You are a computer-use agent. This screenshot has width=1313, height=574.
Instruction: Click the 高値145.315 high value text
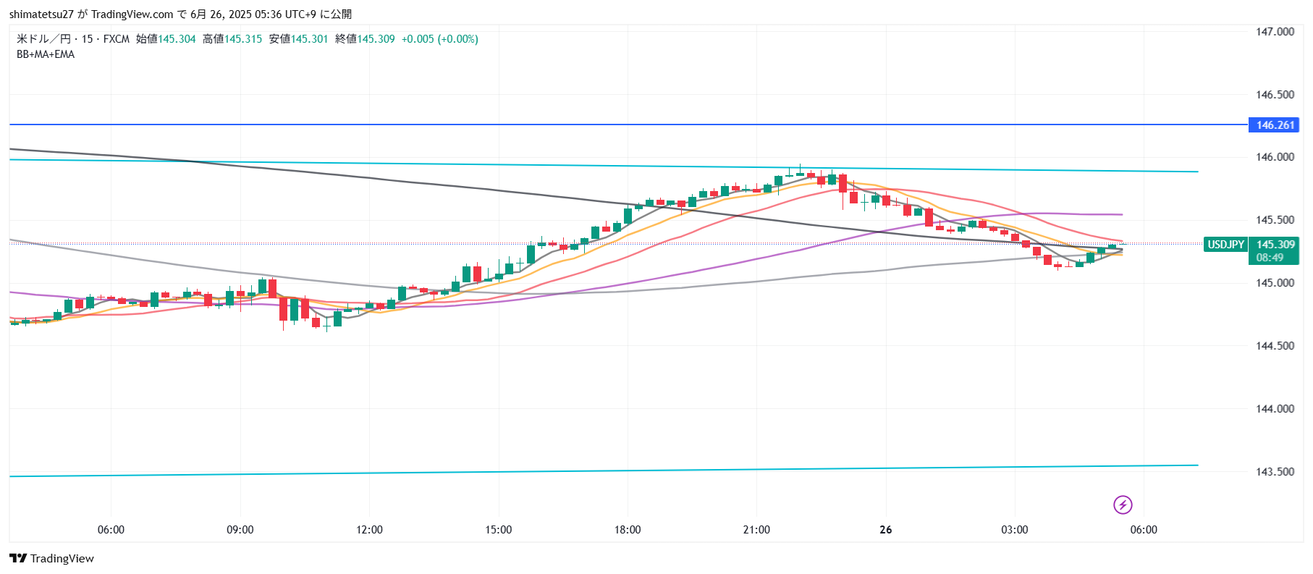(232, 39)
